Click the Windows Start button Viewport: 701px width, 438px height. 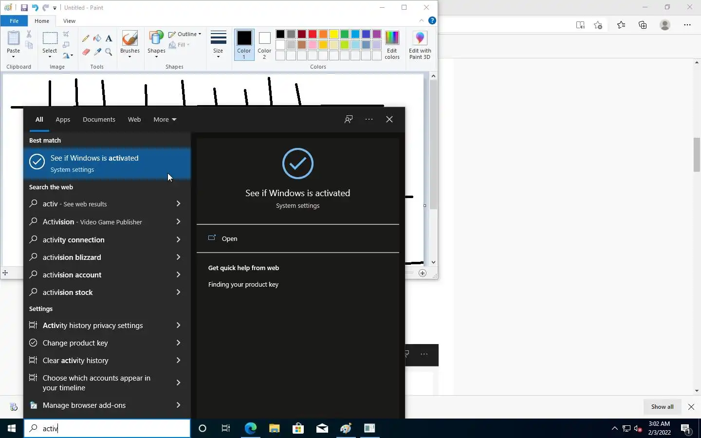12,428
